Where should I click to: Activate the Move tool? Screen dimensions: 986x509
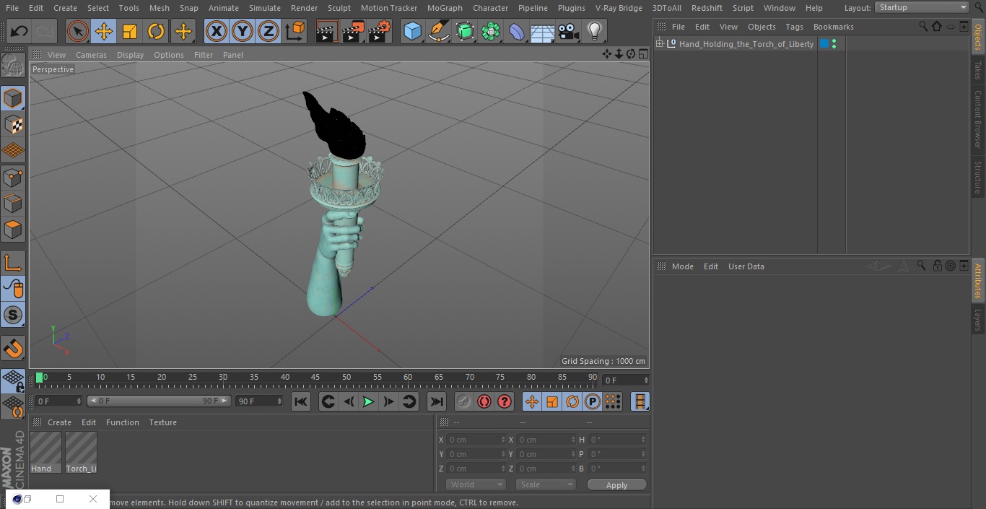(x=103, y=31)
